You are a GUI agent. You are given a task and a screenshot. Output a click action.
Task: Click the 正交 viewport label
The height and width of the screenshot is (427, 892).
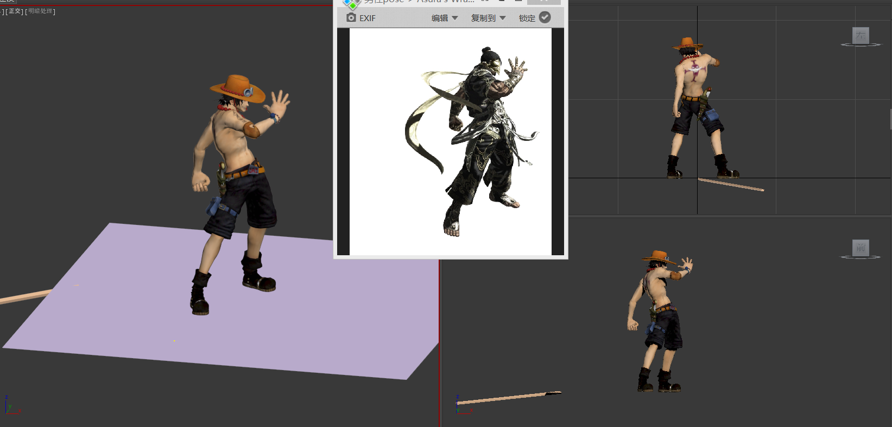tap(15, 11)
